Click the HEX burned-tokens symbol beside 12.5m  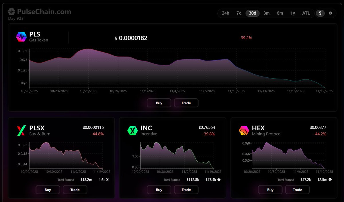(x=330, y=180)
